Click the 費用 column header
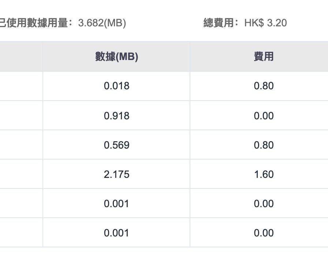The height and width of the screenshot is (254, 328). tap(264, 56)
